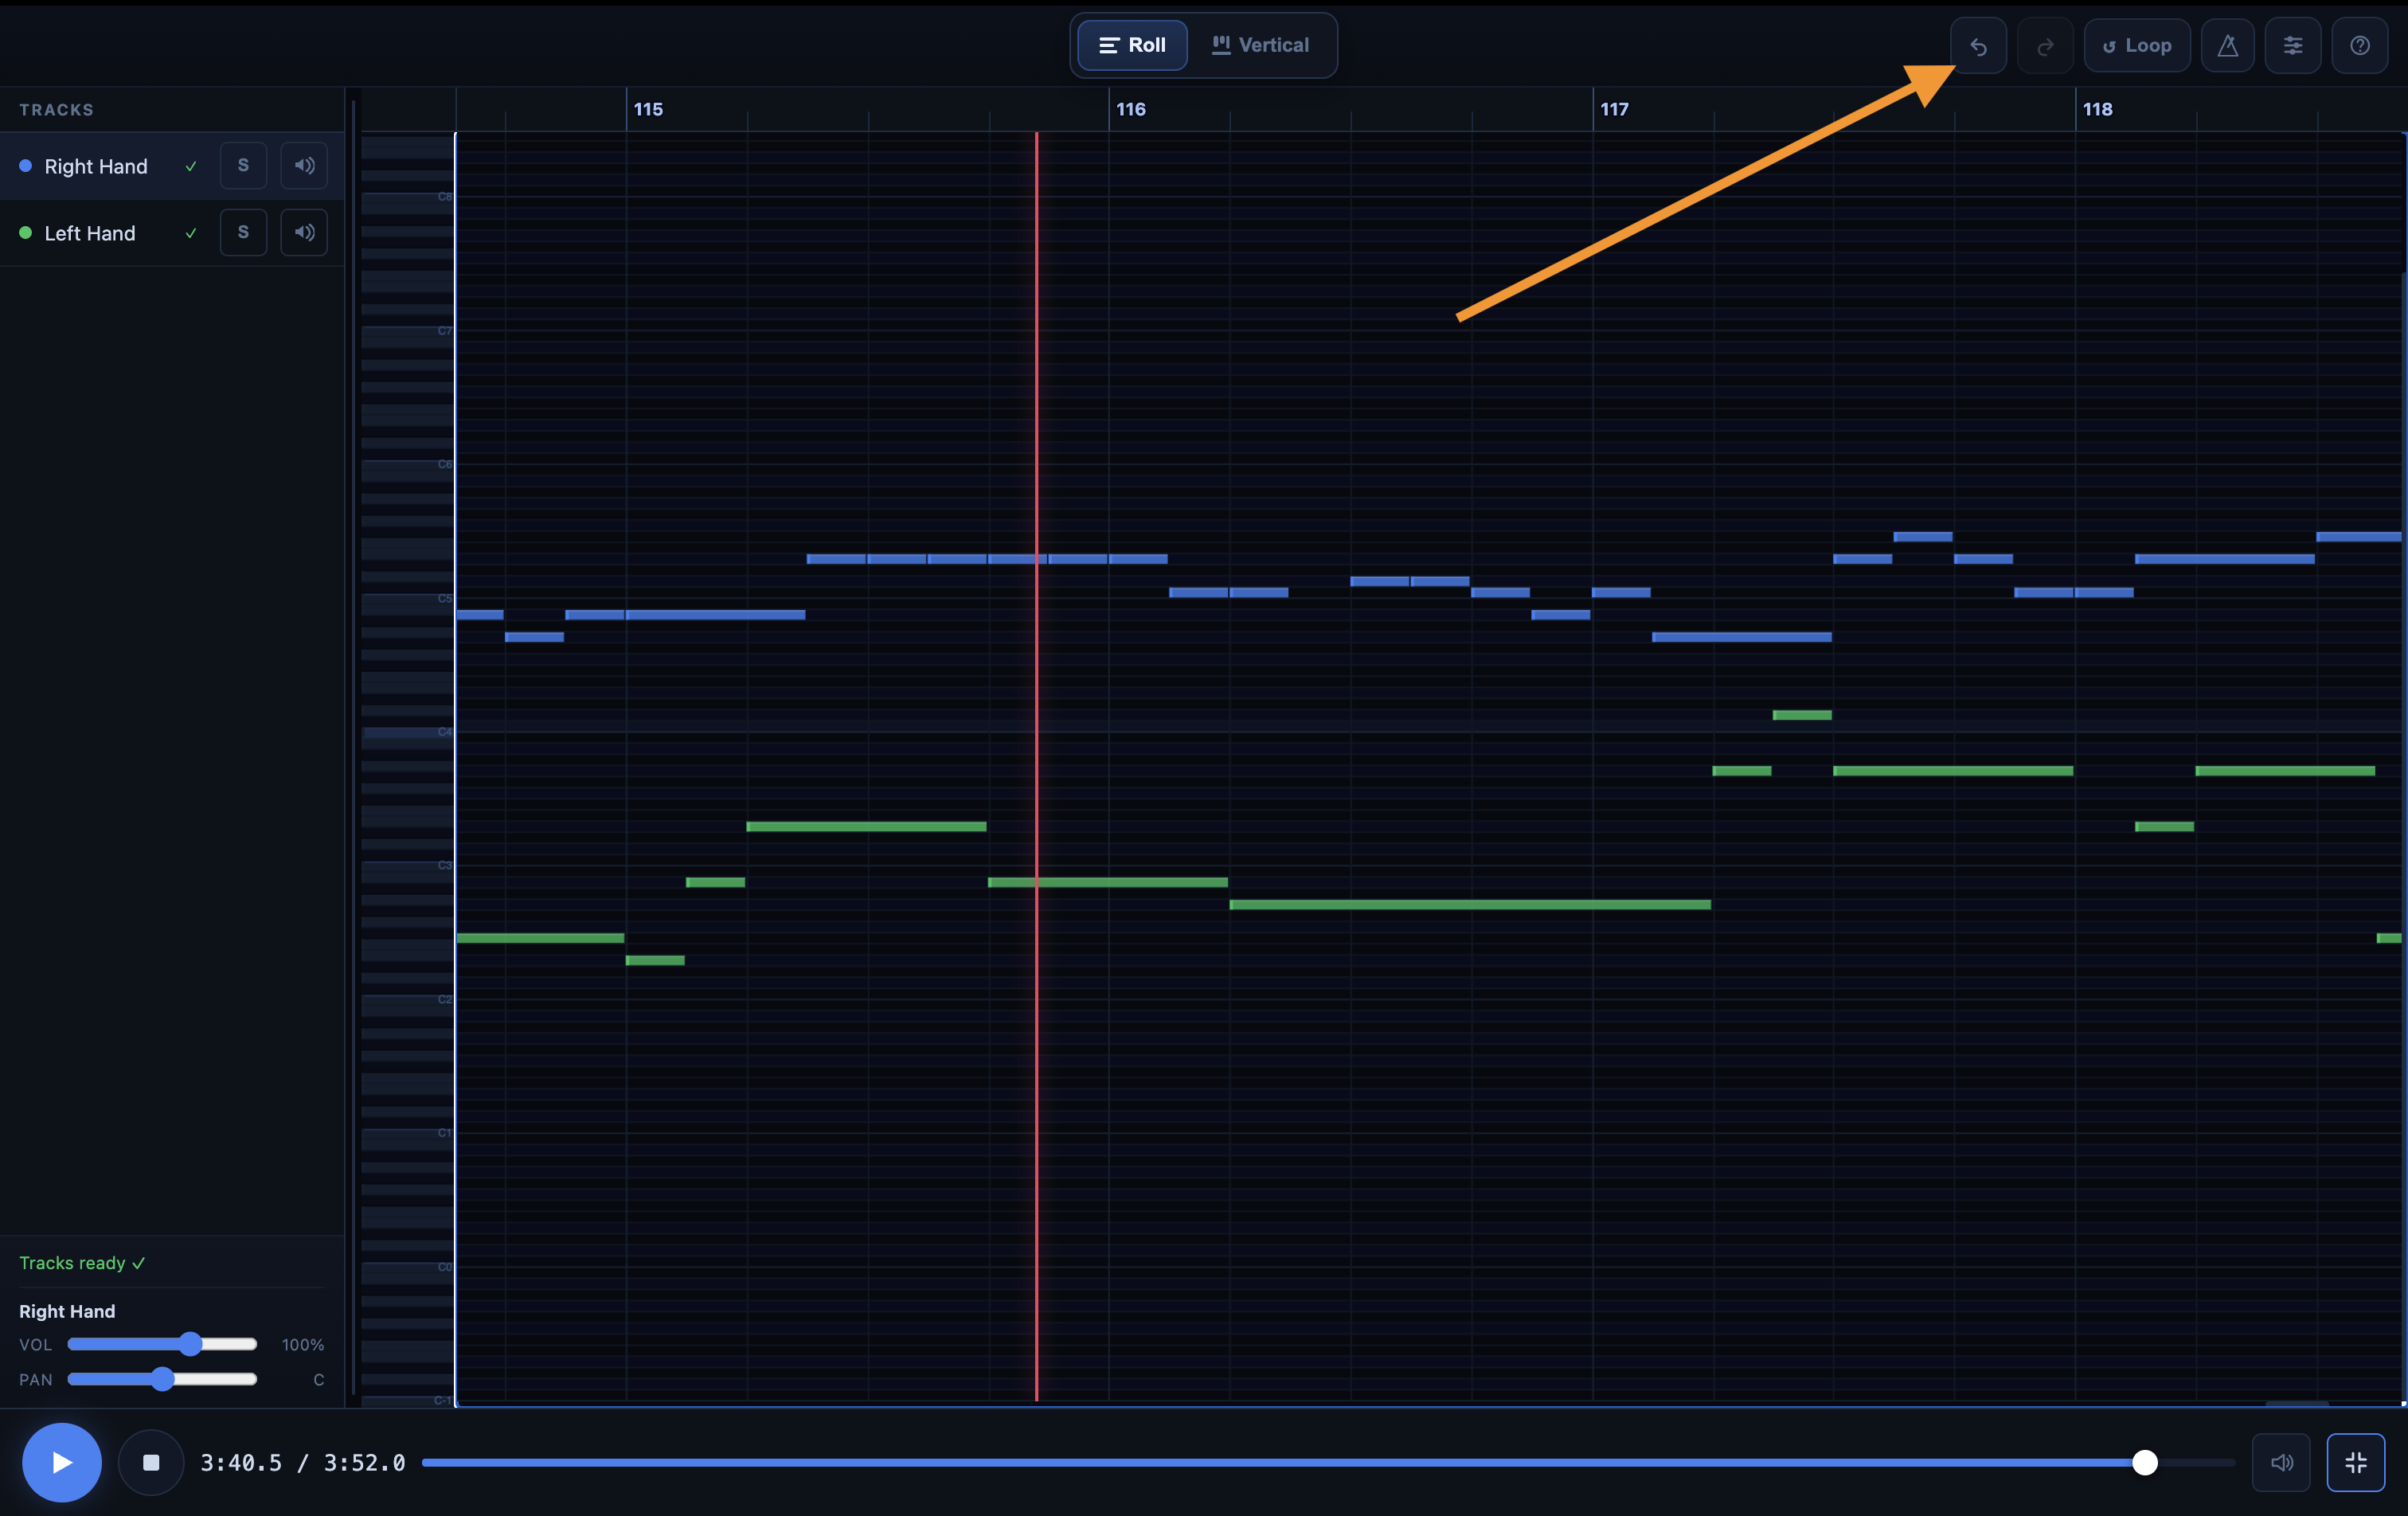This screenshot has width=2408, height=1516.
Task: Select the Roll view tab
Action: (1132, 46)
